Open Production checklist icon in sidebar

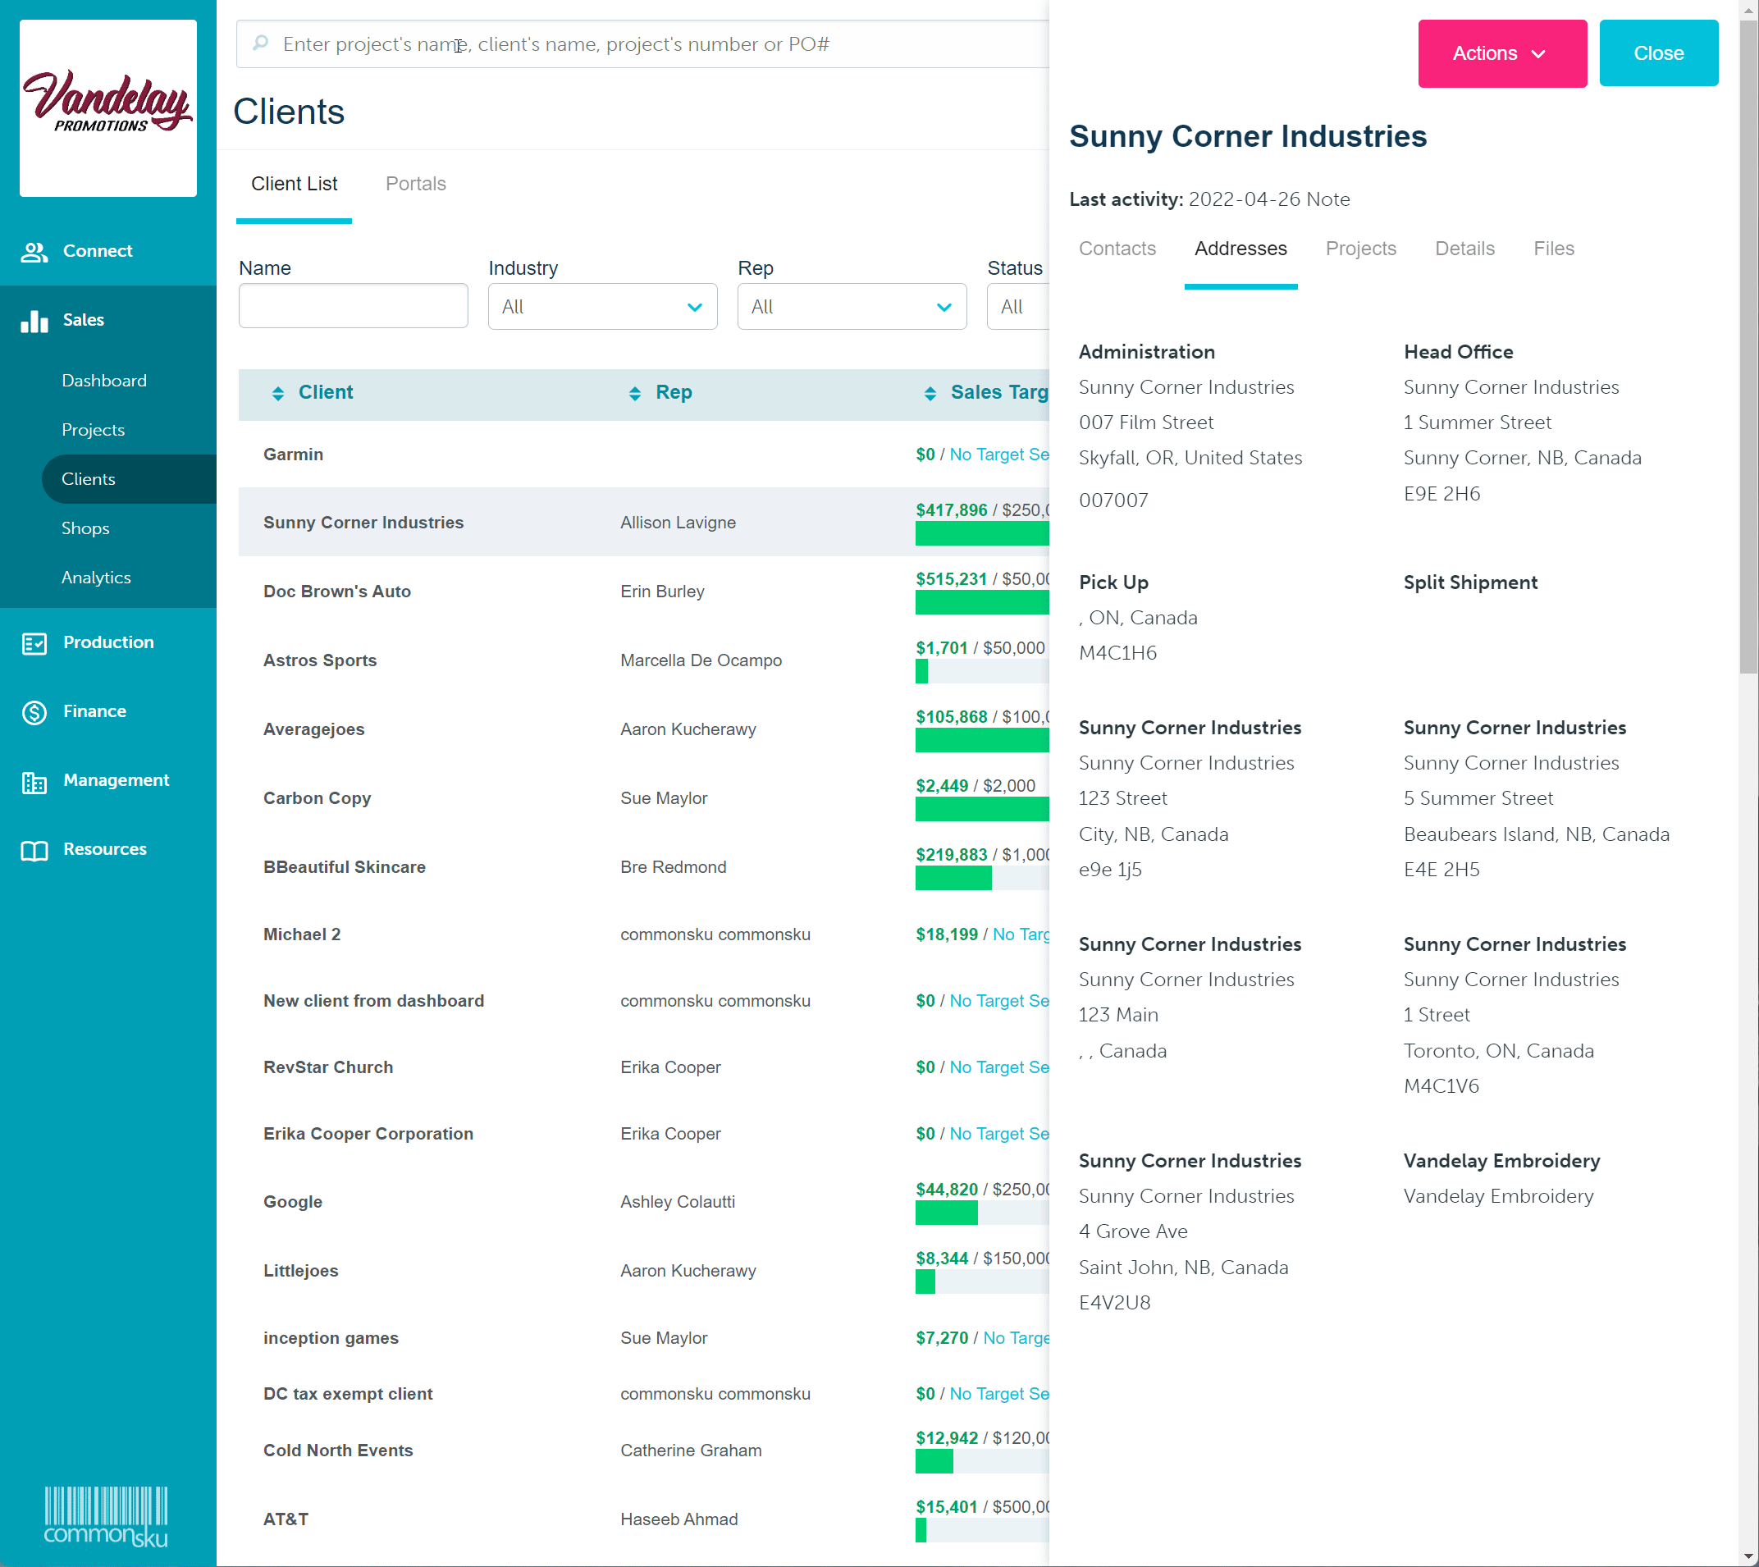tap(34, 643)
